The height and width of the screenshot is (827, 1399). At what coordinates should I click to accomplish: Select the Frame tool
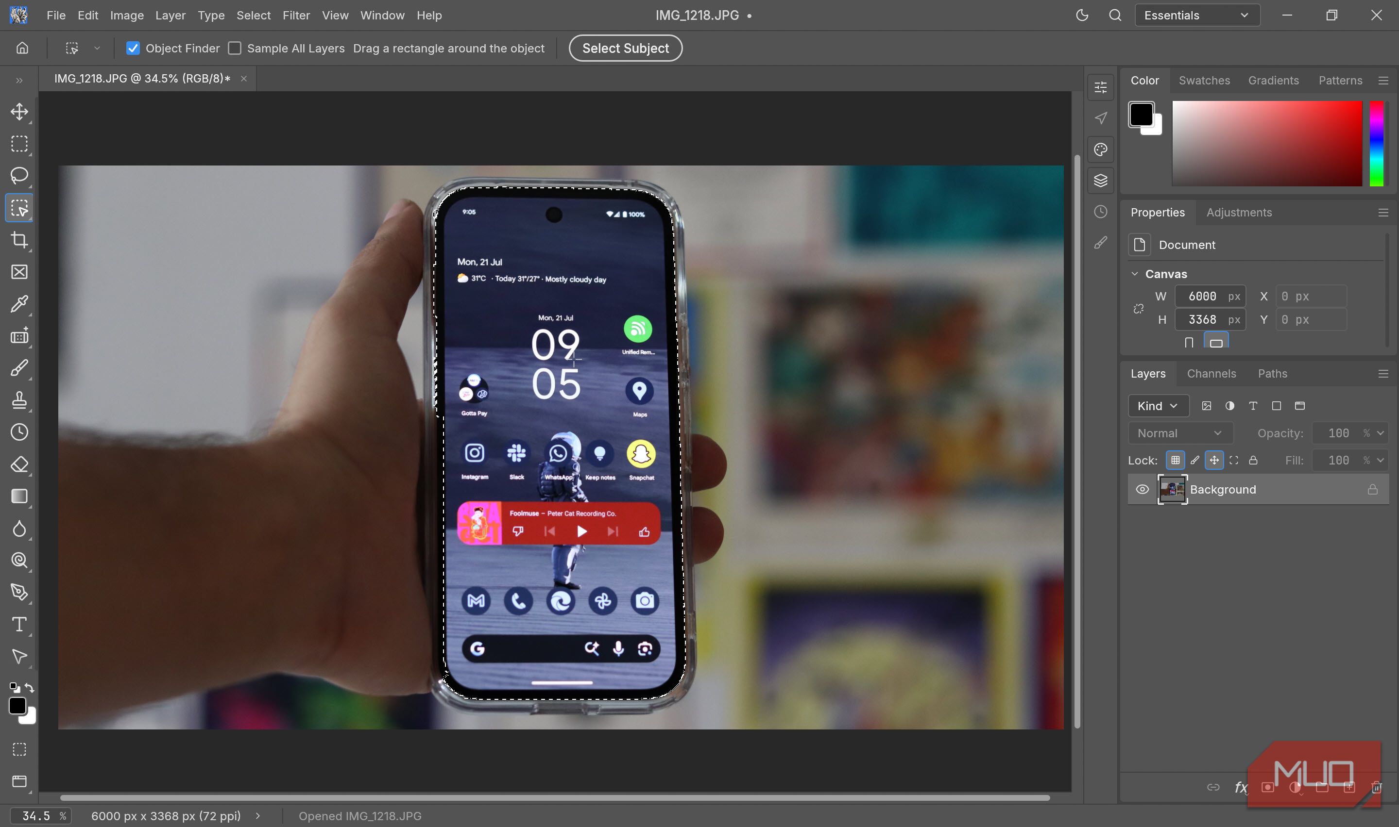(19, 272)
